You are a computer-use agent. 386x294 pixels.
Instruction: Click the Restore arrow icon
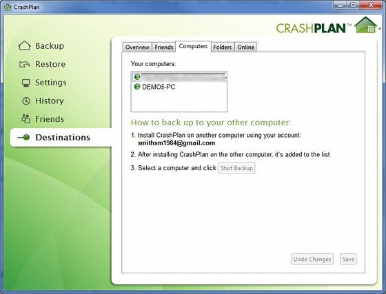coord(24,64)
